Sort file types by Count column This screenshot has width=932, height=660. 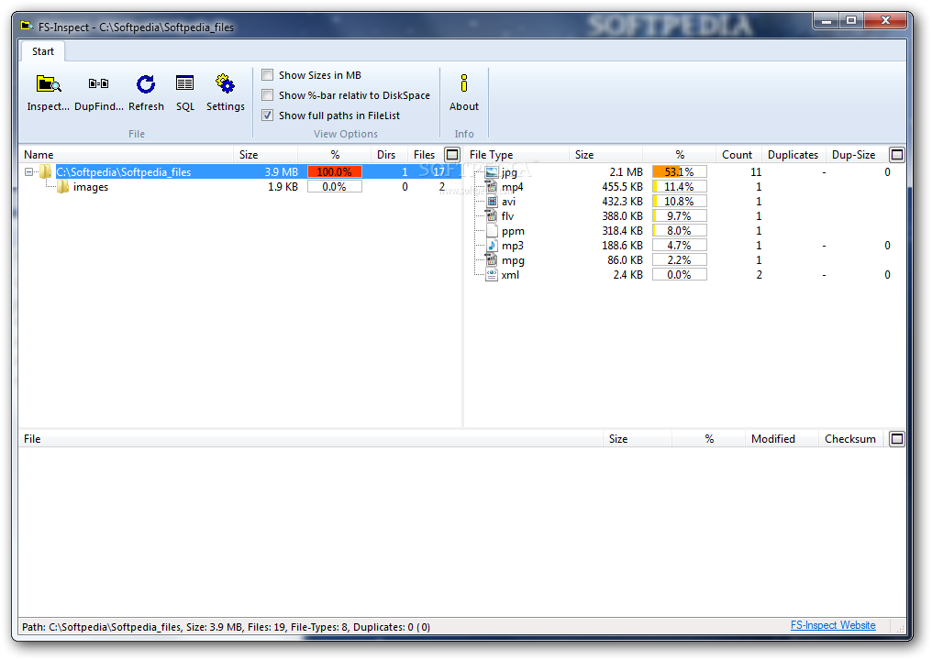click(x=737, y=155)
